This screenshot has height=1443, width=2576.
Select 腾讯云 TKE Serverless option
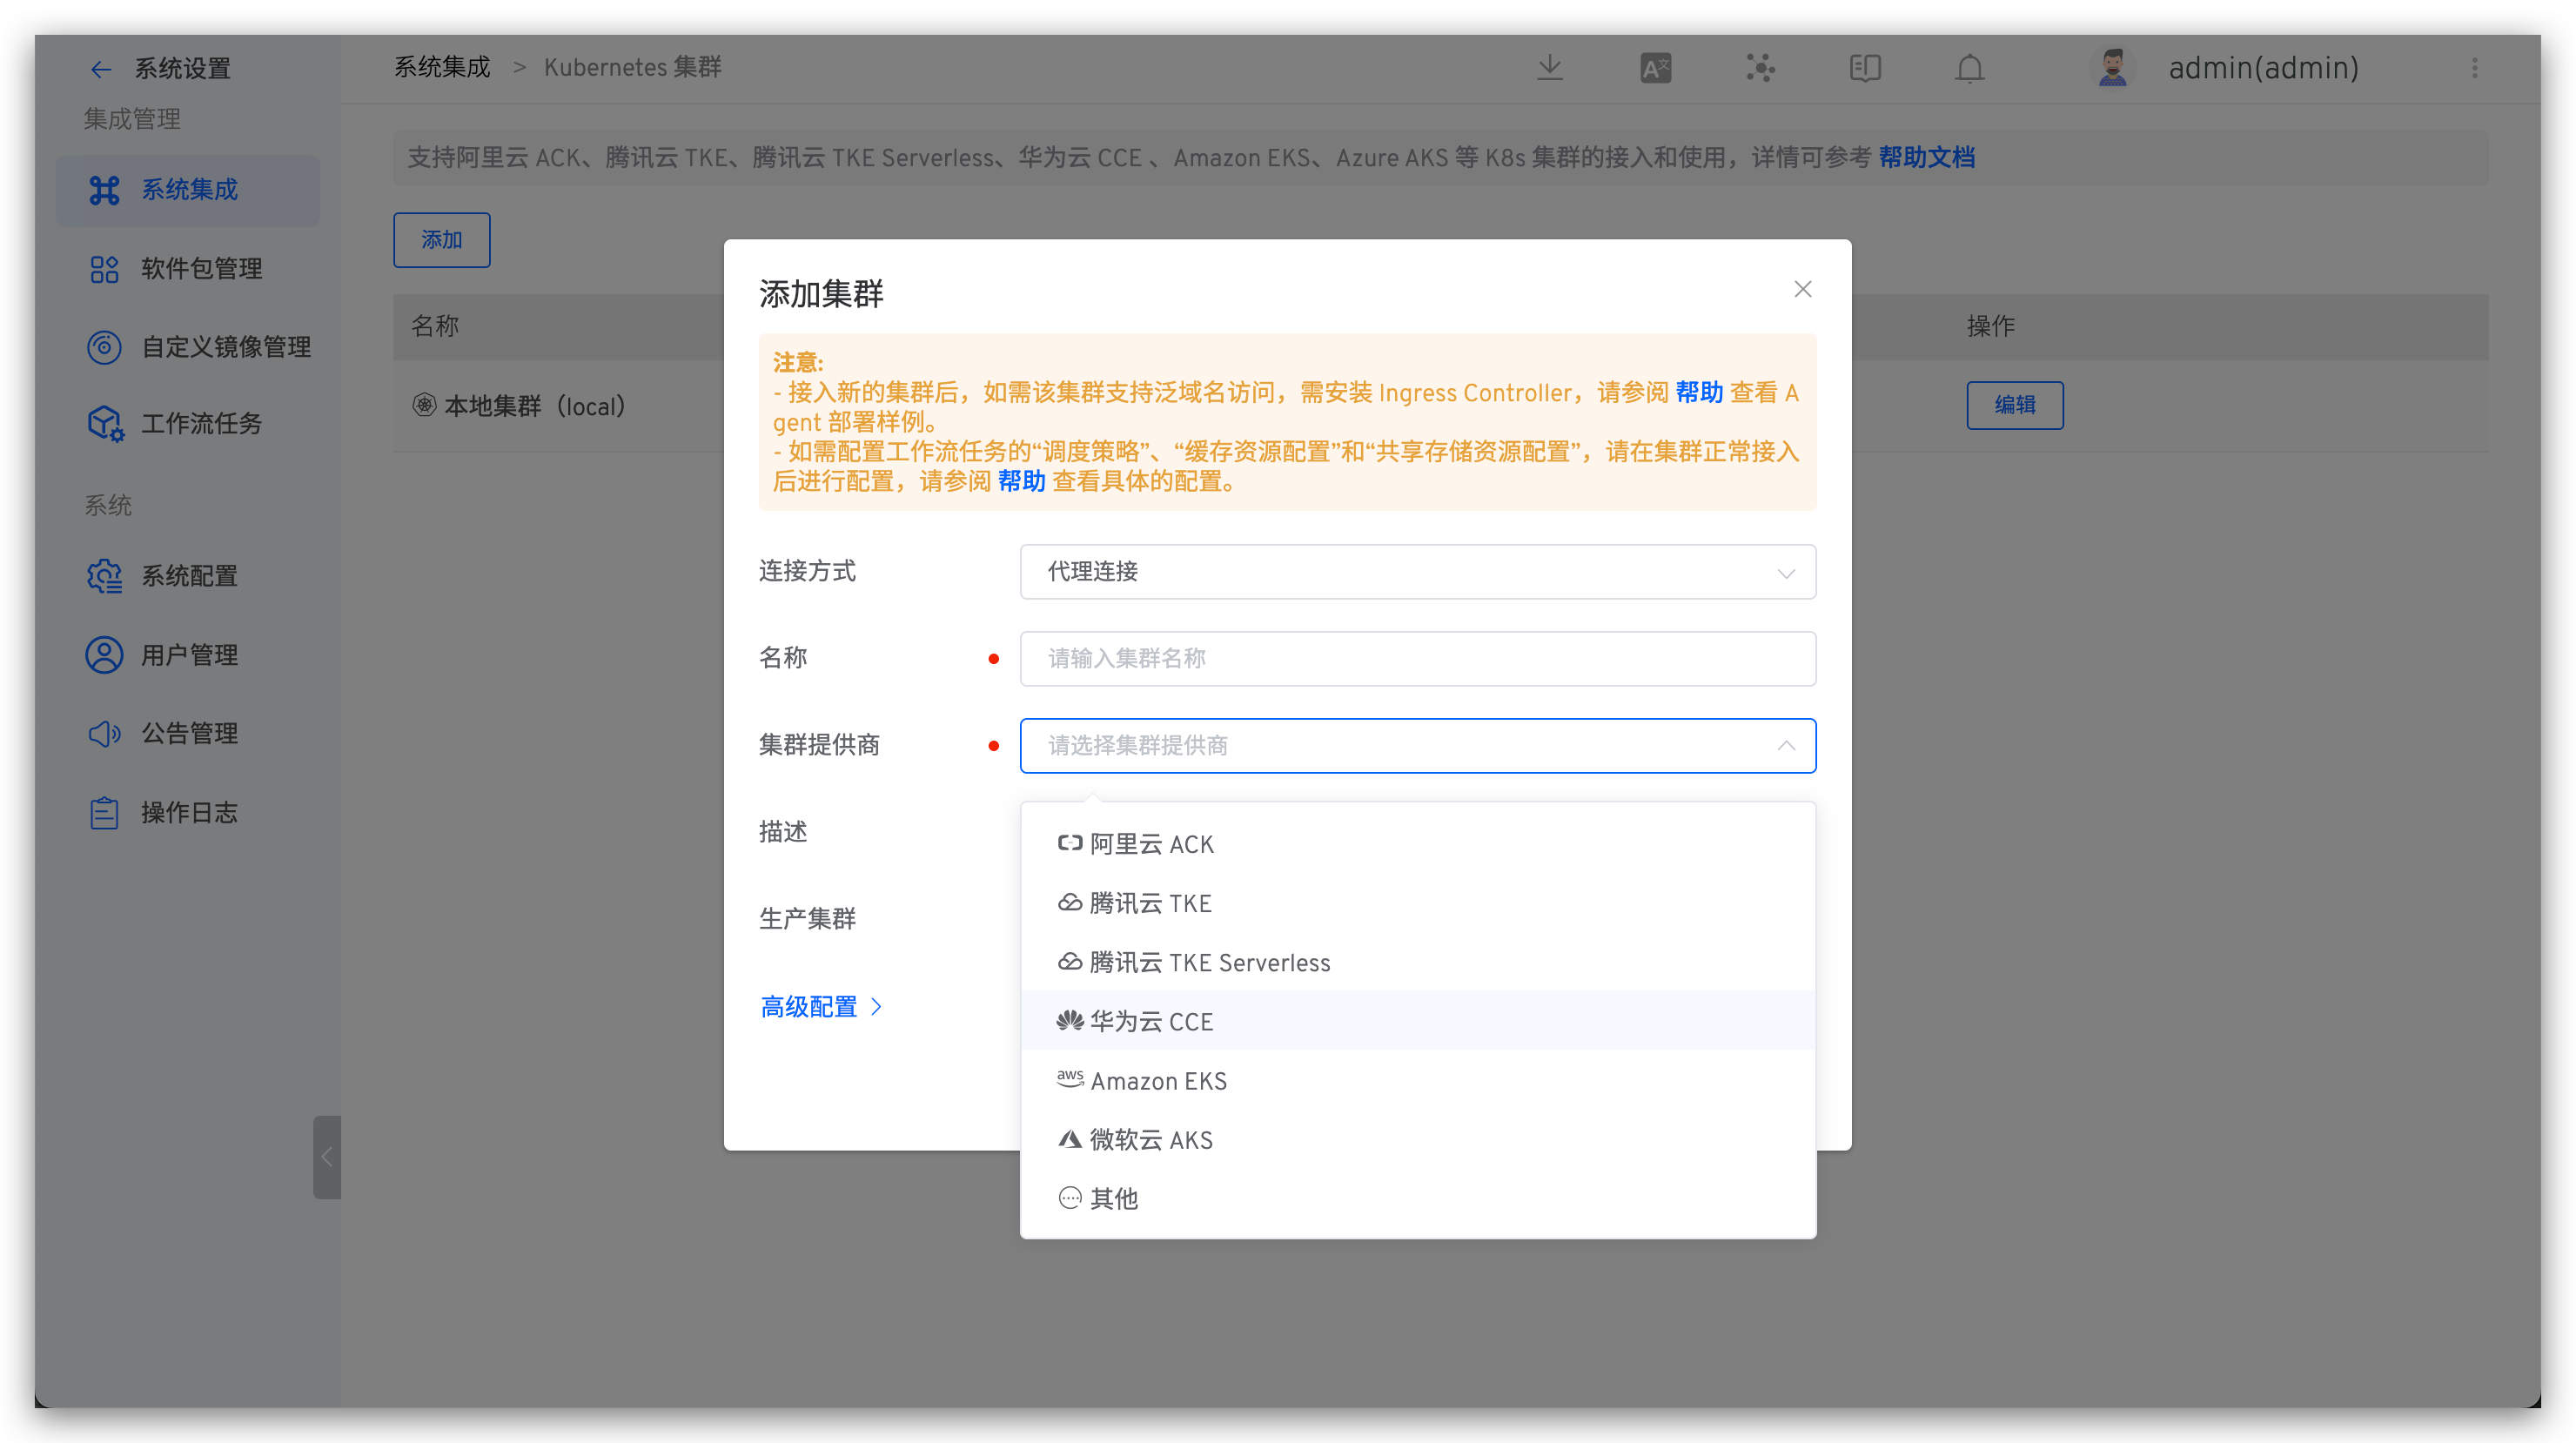[x=1418, y=962]
